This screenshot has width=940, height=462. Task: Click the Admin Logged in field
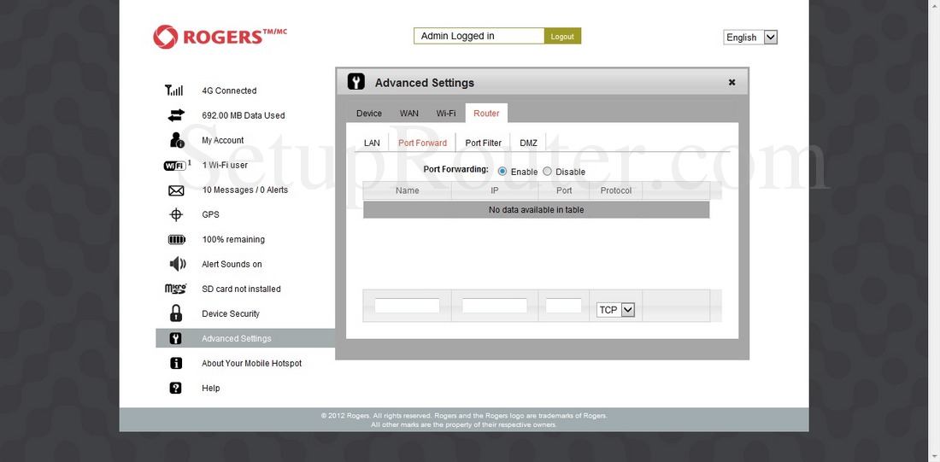pyautogui.click(x=479, y=36)
